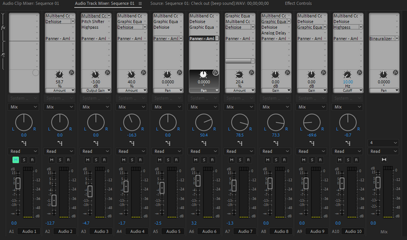Image resolution: width=407 pixels, height=240 pixels.
Task: Solo Audio 3 track
Action: (x=96, y=160)
